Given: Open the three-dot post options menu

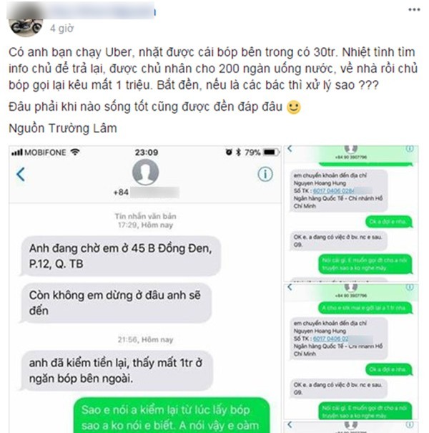Looking at the screenshot, I should (414, 10).
